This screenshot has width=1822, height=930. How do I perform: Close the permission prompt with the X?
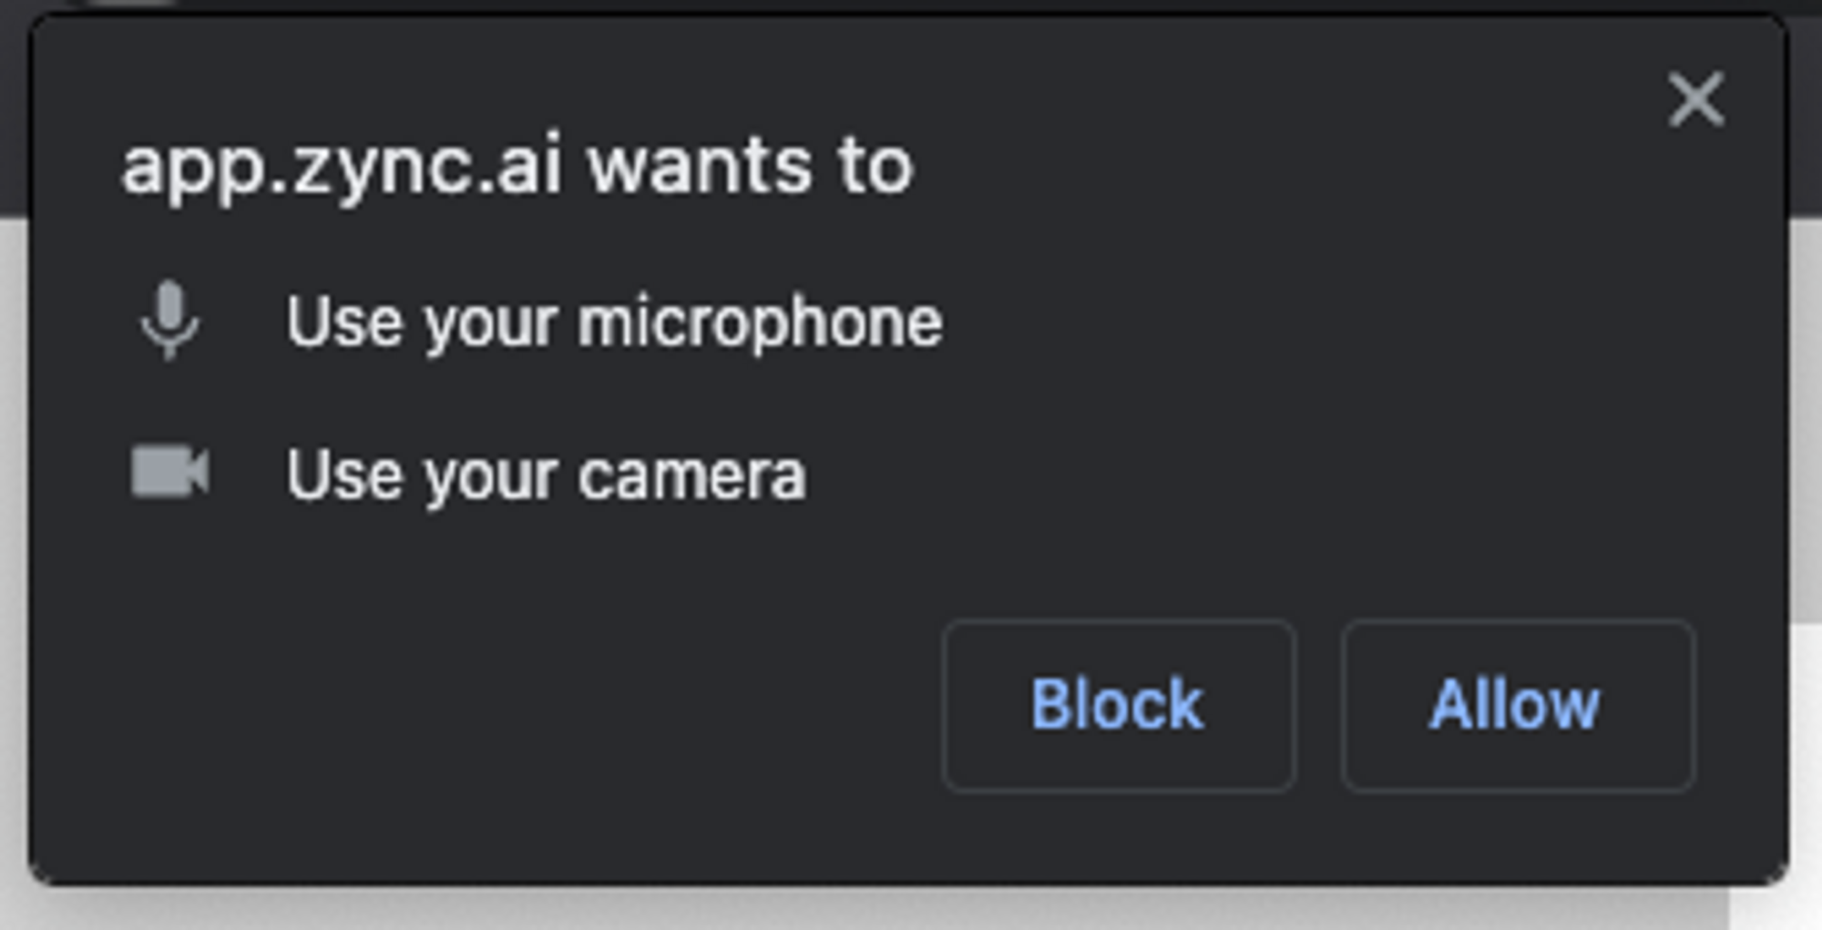point(1695,99)
